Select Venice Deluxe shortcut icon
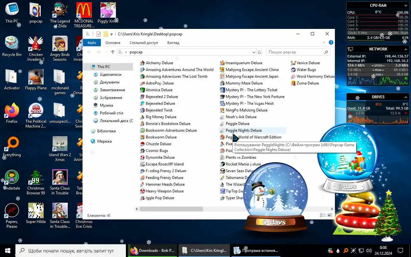This screenshot has width=411, height=257. pos(293,63)
